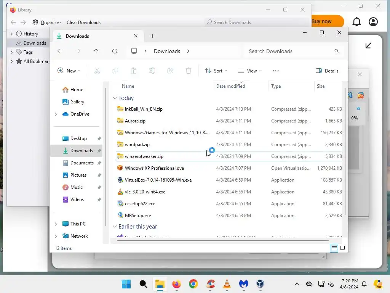Select InkBall_Win_EN.zip file
This screenshot has width=390, height=293.
(x=229, y=109)
